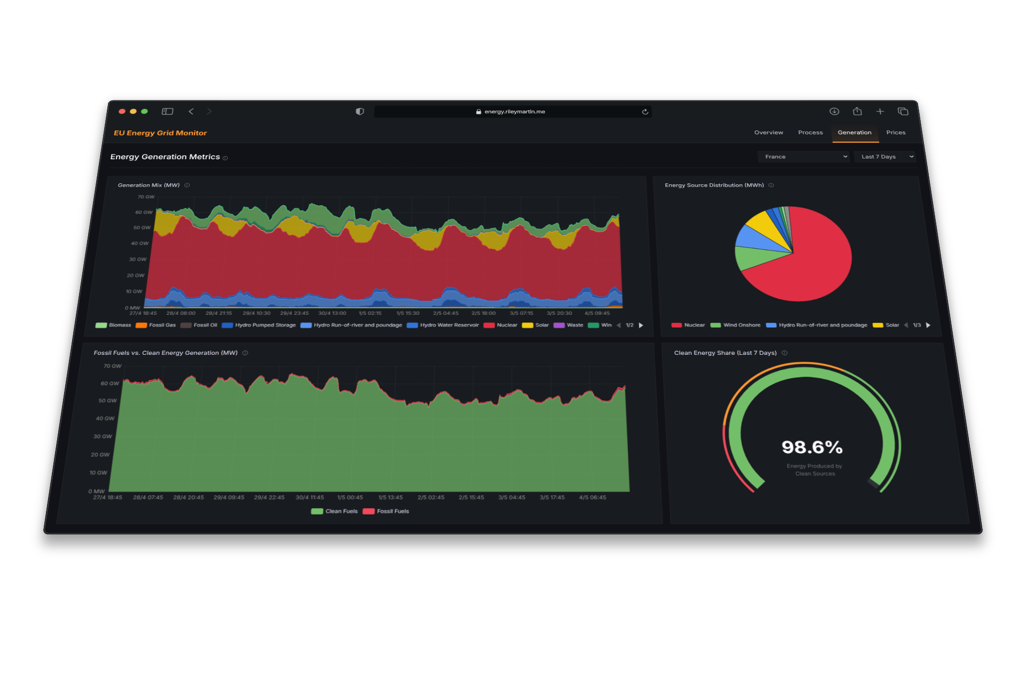The width and height of the screenshot is (1026, 684).
Task: Open the share icon in the toolbar
Action: coord(857,111)
